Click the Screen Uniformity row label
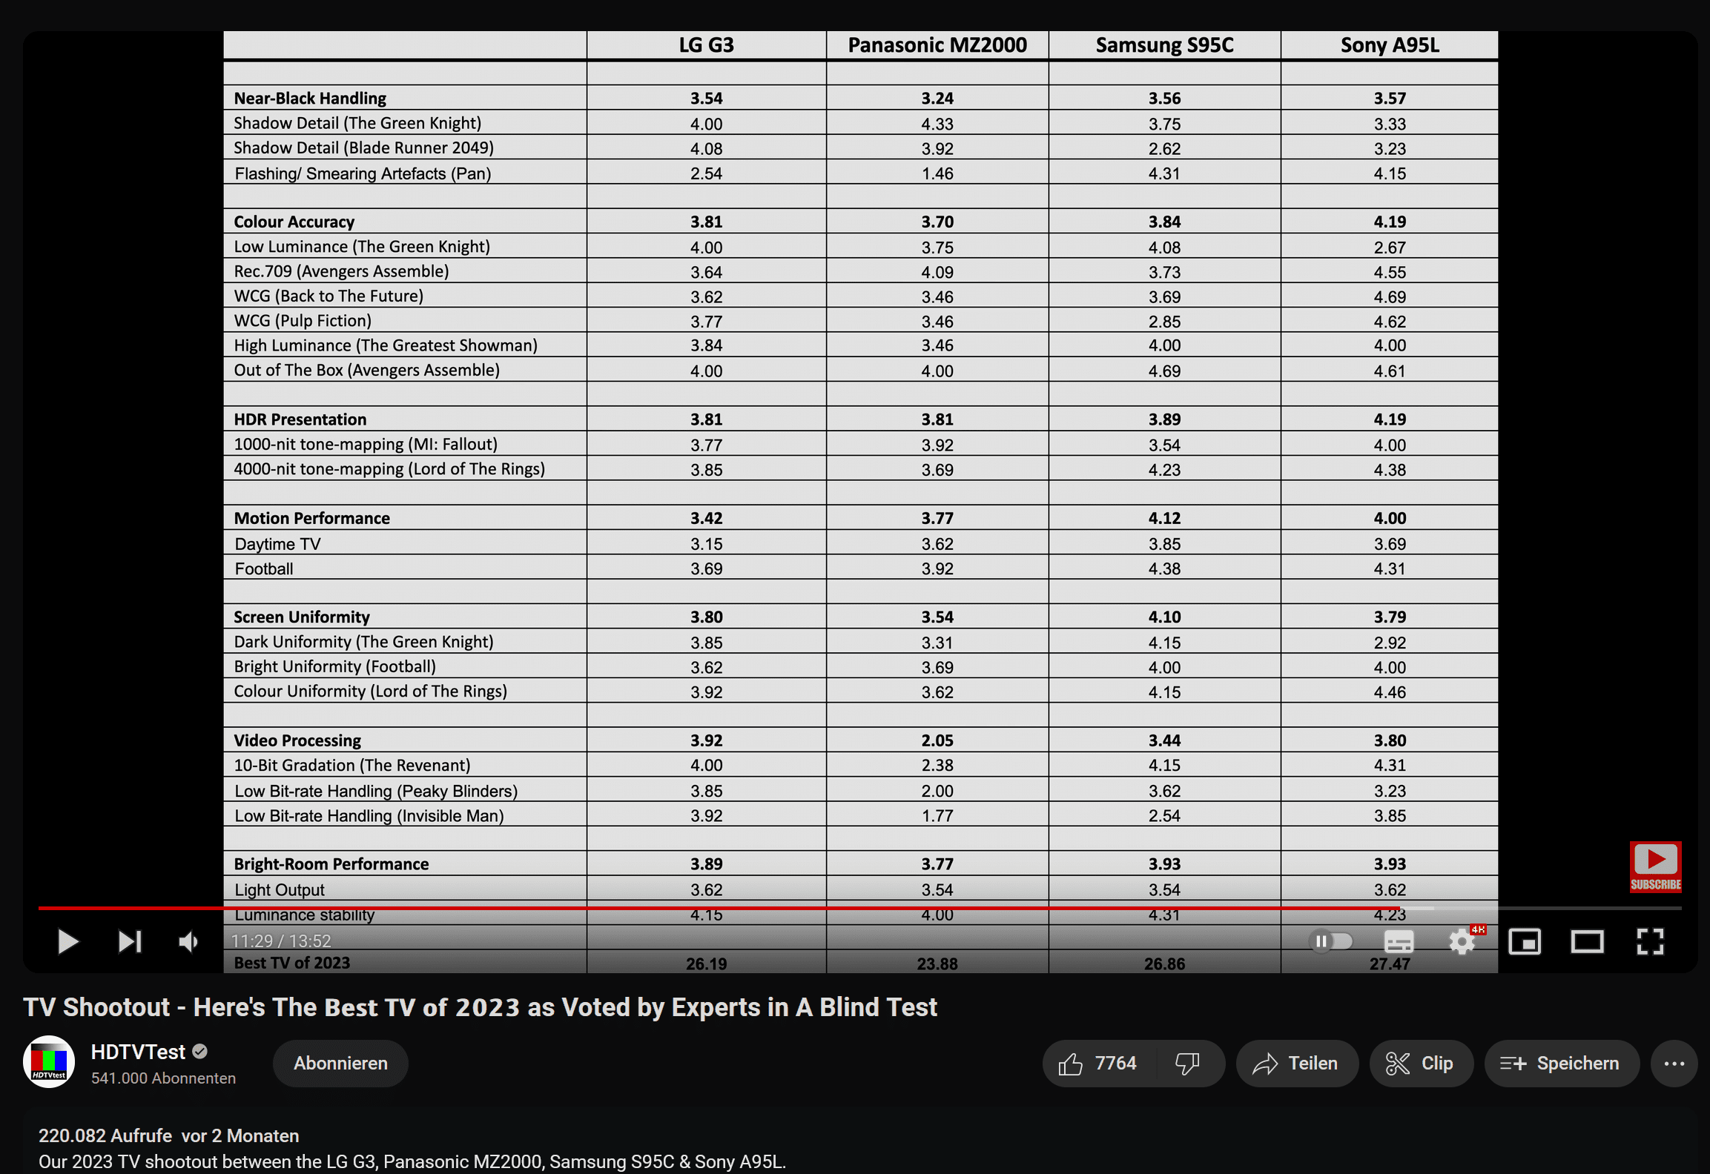Viewport: 1710px width, 1174px height. click(302, 617)
